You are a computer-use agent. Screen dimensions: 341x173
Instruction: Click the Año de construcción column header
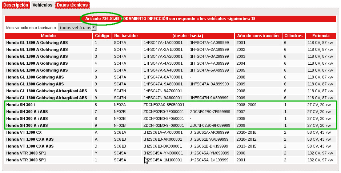[x=258, y=36]
